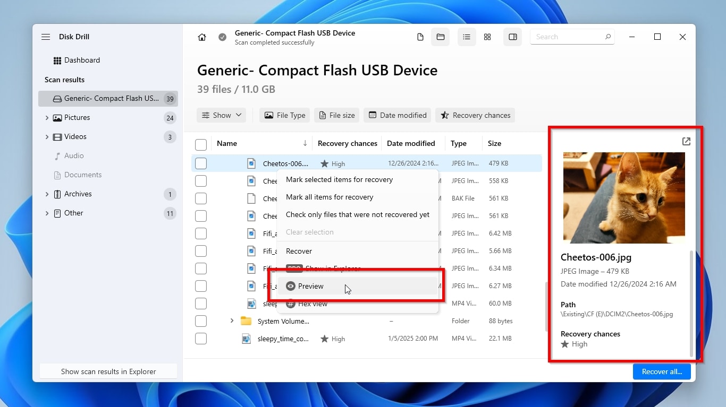Click the file list vertical scrollbar
This screenshot has height=407, width=726.
click(x=546, y=306)
